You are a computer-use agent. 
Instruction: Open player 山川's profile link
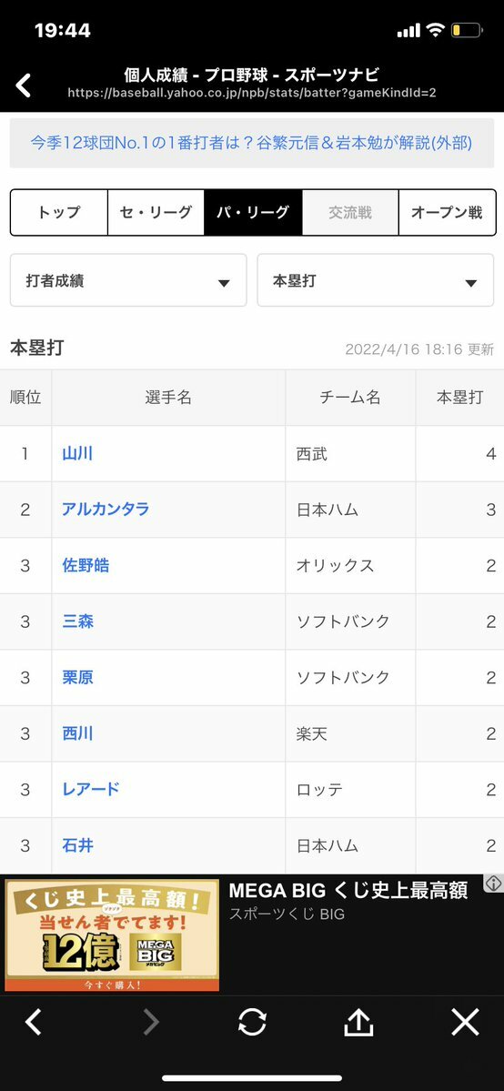(77, 454)
